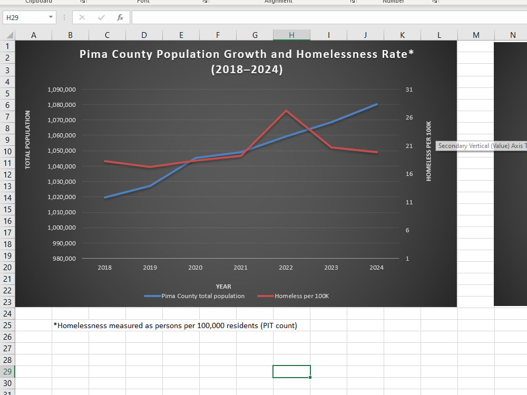Image resolution: width=527 pixels, height=395 pixels.
Task: Click the Select All corner triangle
Action: (x=9, y=35)
